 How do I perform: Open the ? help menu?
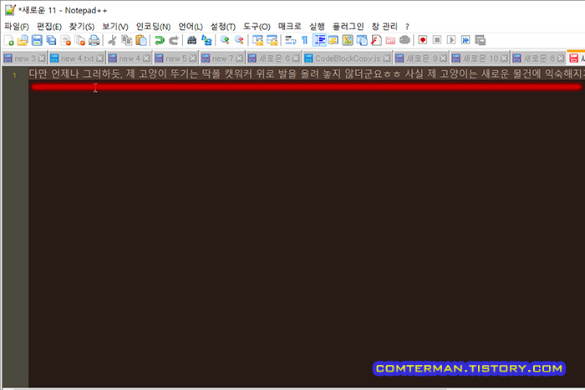(407, 27)
